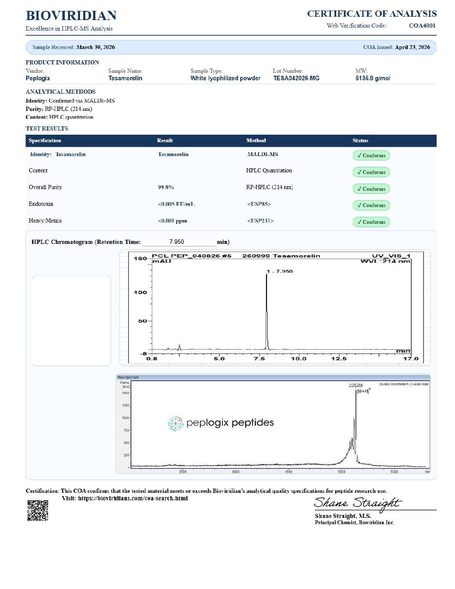Click the HPLC Quantitation method cell
This screenshot has width=455, height=589.
pos(269,171)
